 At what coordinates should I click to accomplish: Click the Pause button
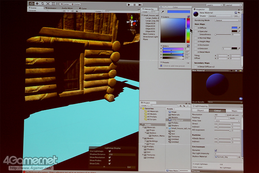coord(135,5)
